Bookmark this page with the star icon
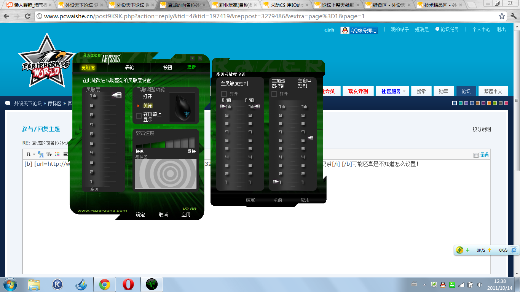The width and height of the screenshot is (520, 292). (502, 16)
